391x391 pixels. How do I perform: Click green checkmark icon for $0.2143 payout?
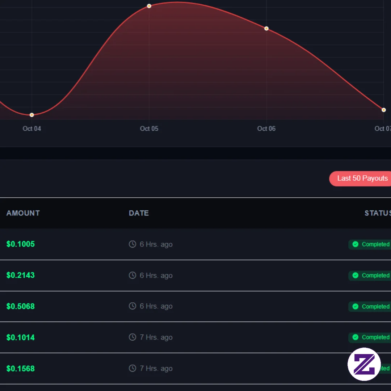coord(356,275)
